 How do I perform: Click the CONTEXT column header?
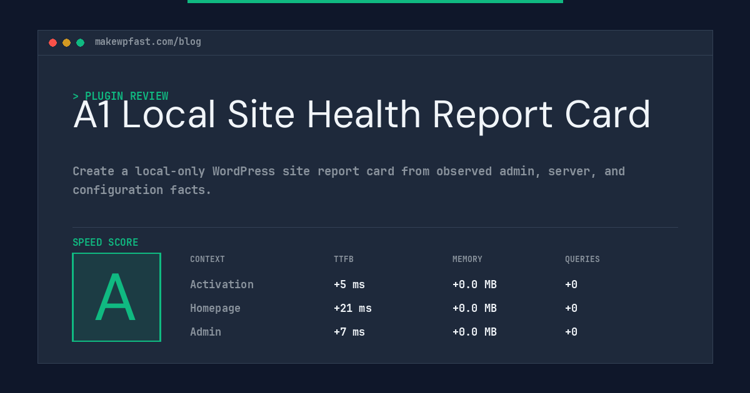pyautogui.click(x=207, y=260)
